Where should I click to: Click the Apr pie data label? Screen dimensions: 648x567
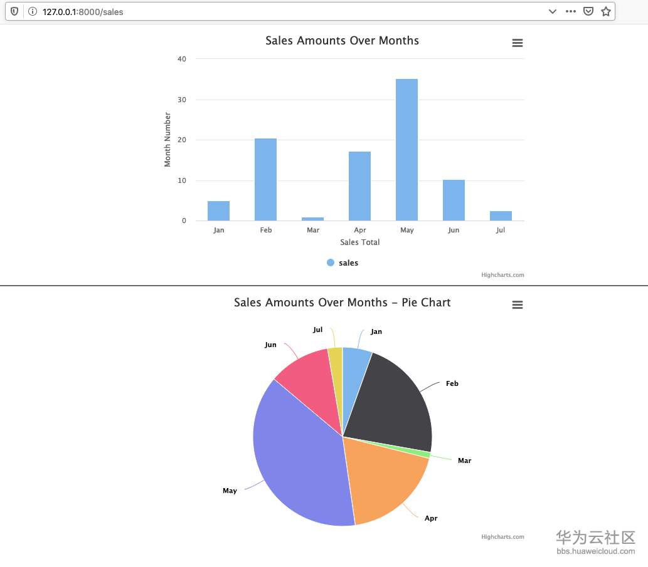(431, 518)
